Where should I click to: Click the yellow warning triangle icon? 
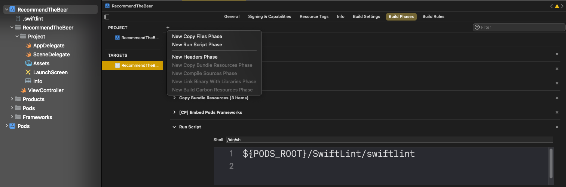pyautogui.click(x=557, y=6)
